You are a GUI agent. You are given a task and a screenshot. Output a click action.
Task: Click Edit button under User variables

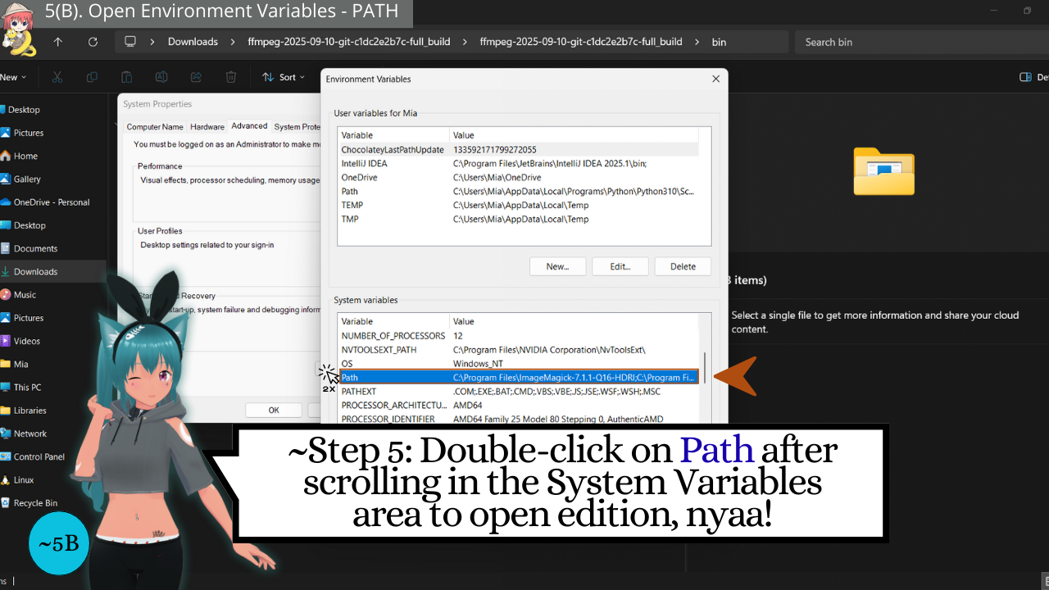620,266
